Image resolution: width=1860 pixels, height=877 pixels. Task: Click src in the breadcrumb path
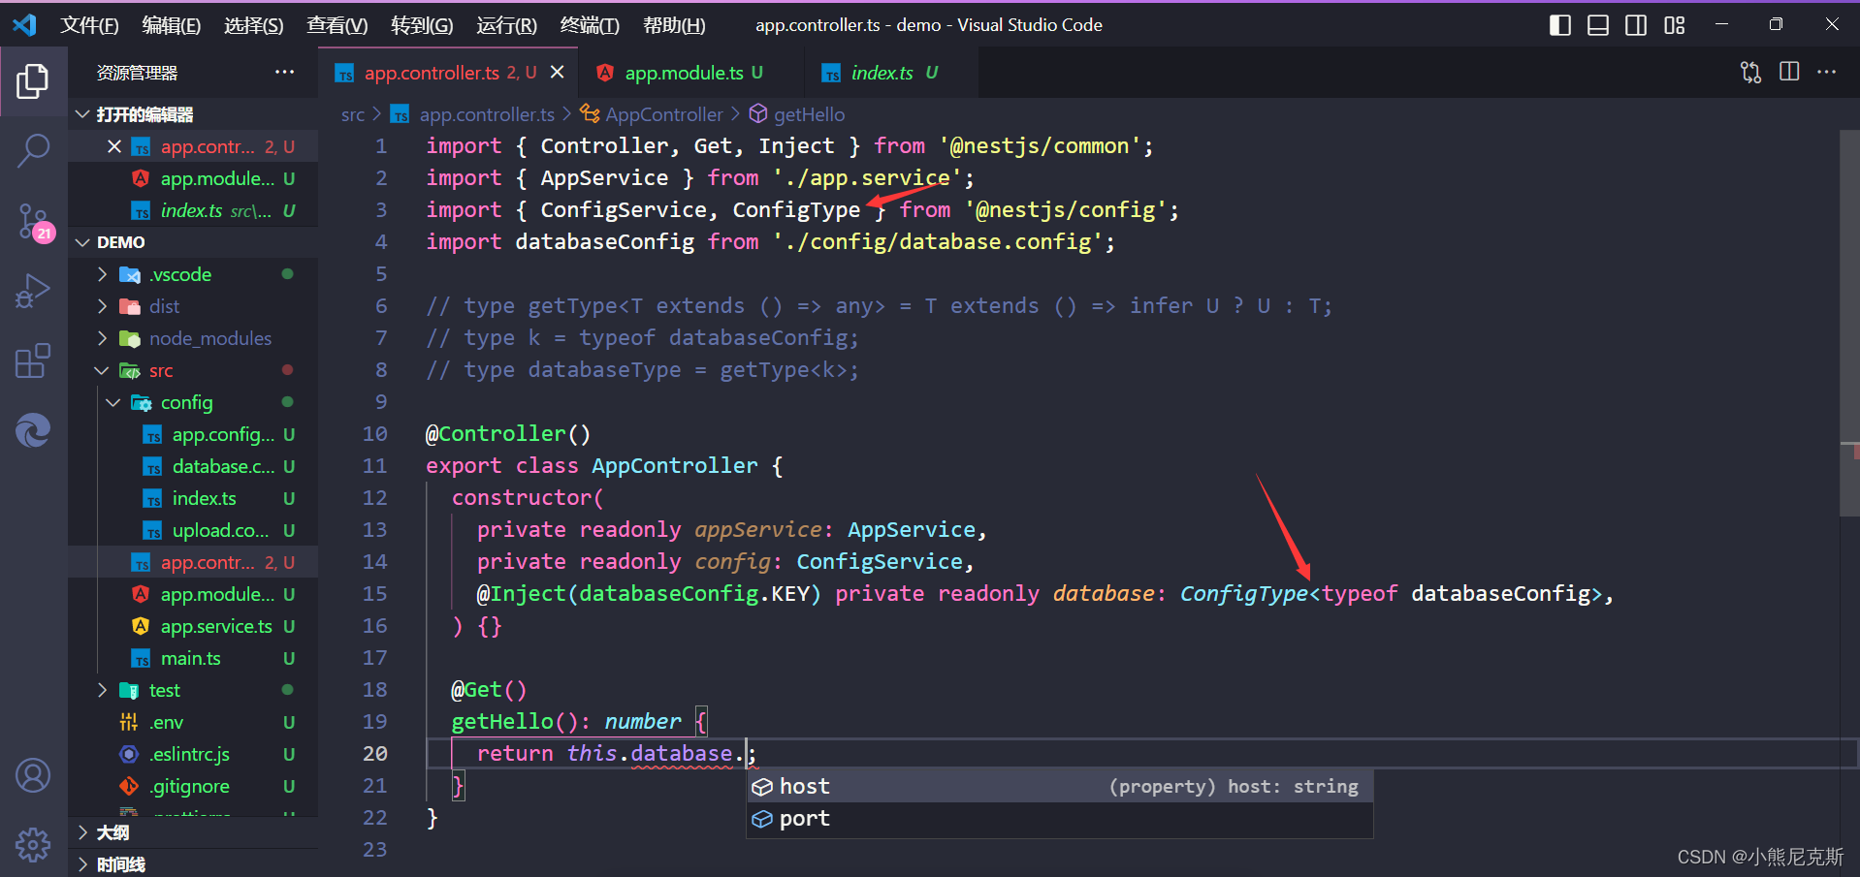click(353, 114)
